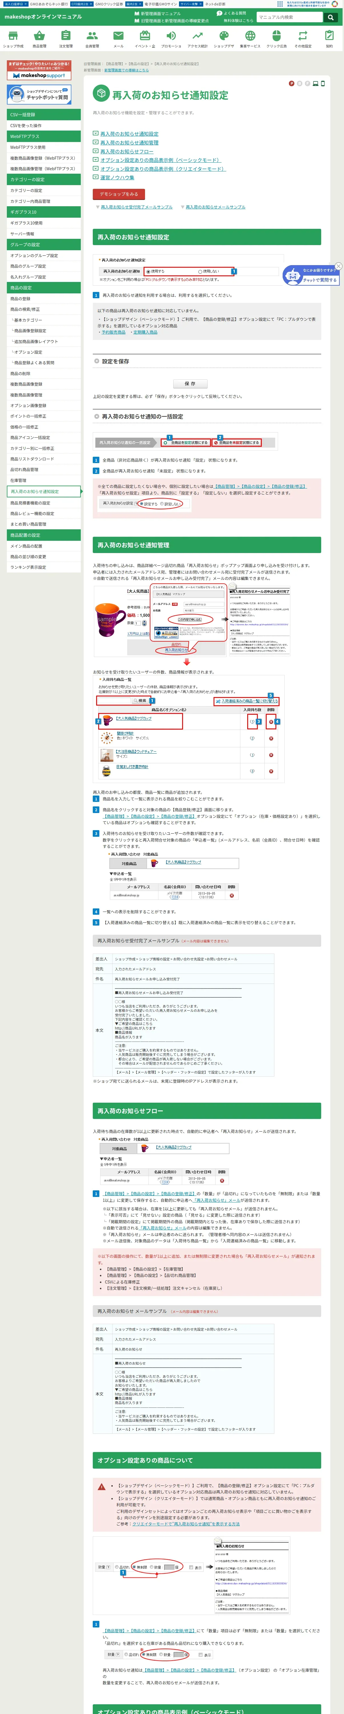This screenshot has width=344, height=1714.
Task: Open the floating チャットで質問する robot widget
Action: point(311,275)
